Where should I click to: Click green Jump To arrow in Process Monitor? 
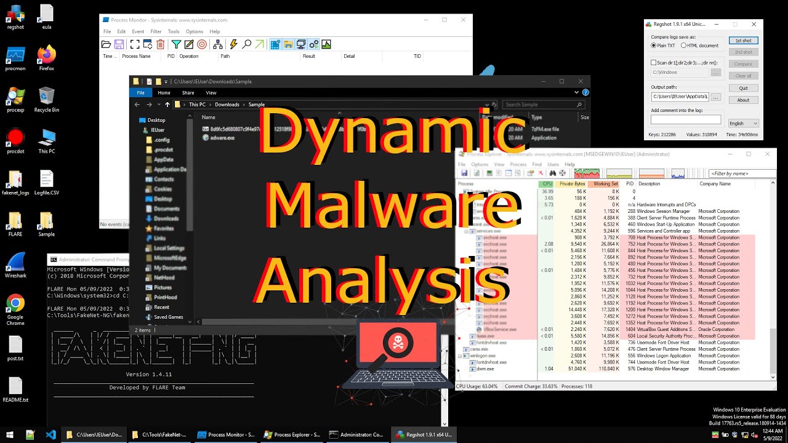(259, 44)
